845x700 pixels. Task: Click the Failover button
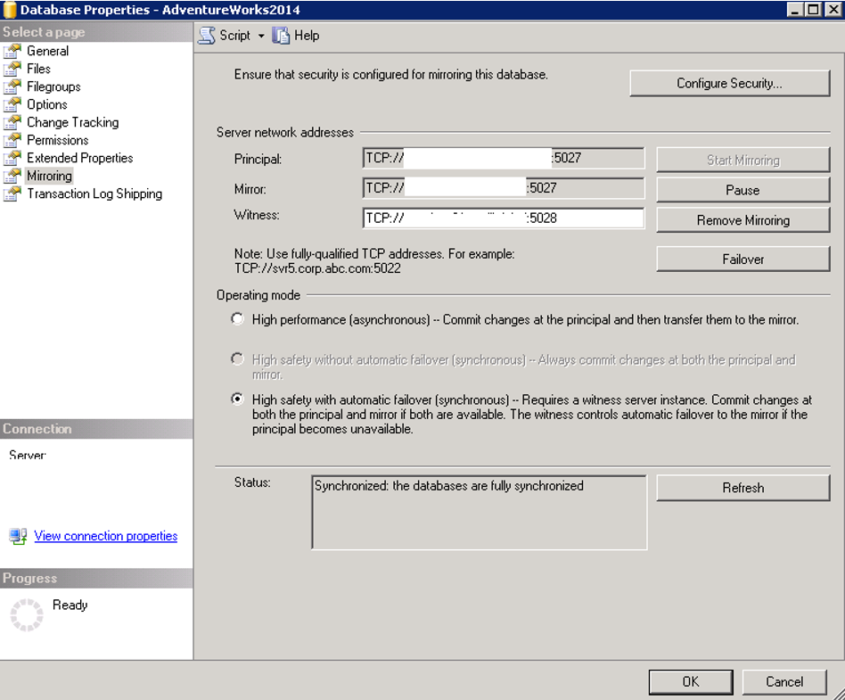click(743, 259)
